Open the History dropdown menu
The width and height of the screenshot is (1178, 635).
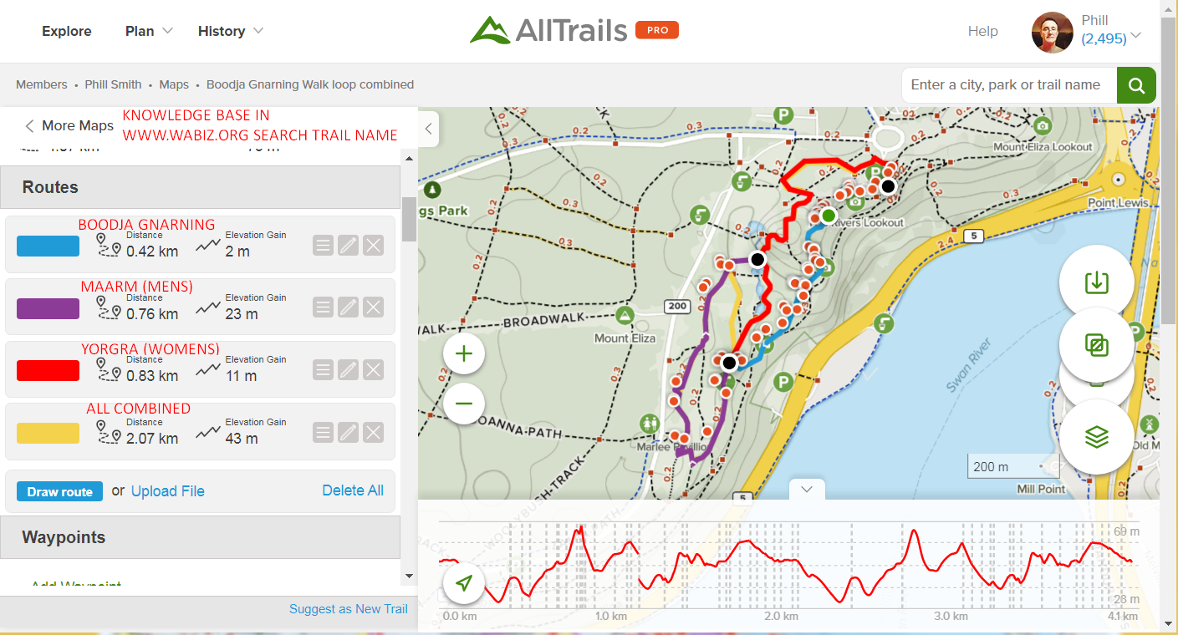tap(231, 31)
